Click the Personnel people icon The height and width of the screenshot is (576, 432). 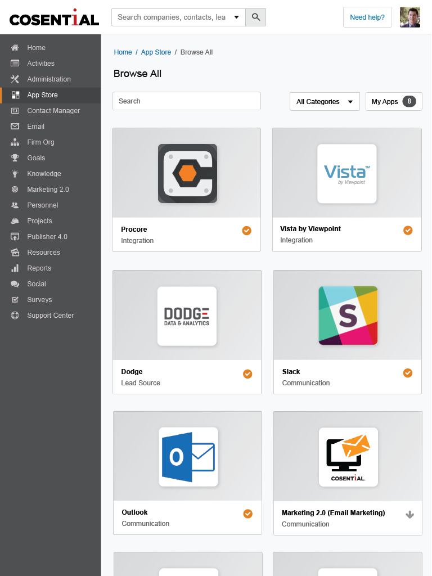click(x=15, y=205)
